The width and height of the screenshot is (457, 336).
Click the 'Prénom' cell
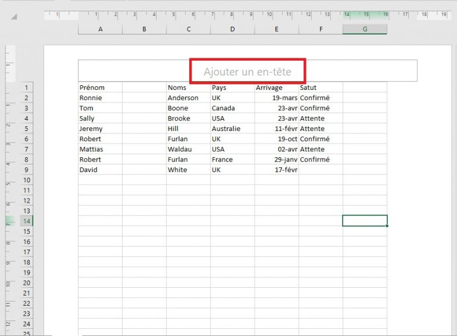tap(100, 88)
